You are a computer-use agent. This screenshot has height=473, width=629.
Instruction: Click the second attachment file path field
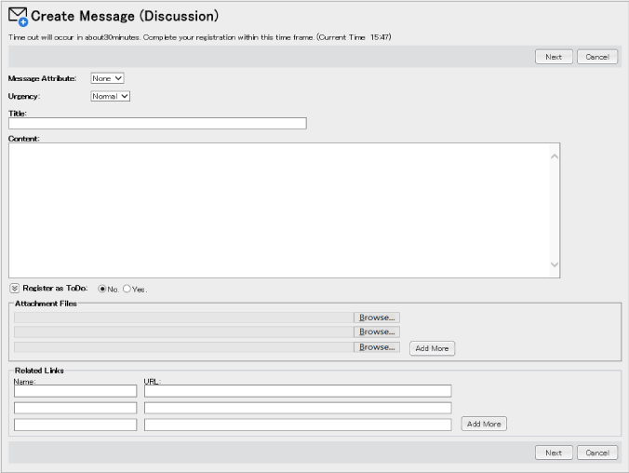183,331
